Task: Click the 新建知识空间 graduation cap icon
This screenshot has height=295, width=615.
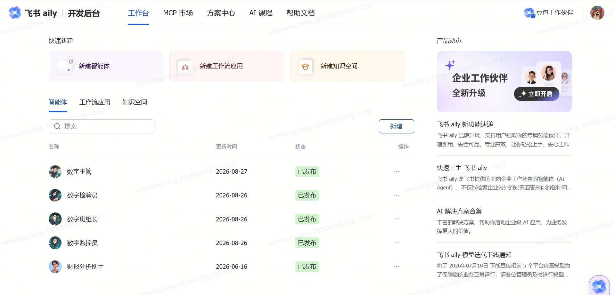Action: pos(306,67)
